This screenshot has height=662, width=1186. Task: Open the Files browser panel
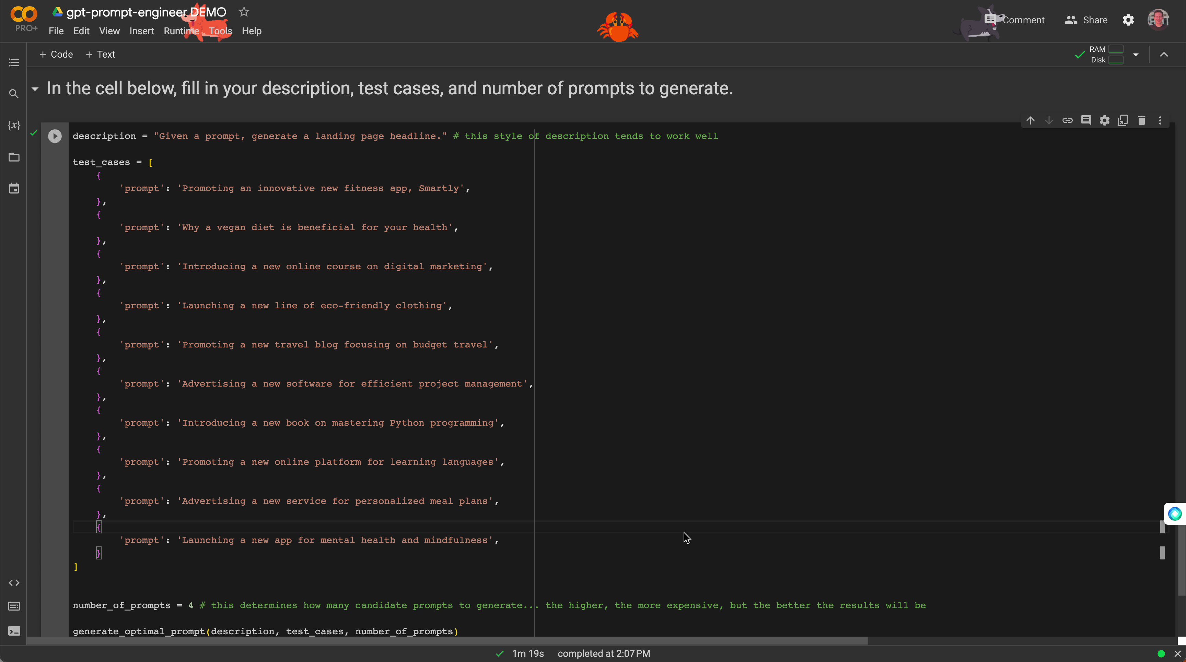(x=14, y=157)
